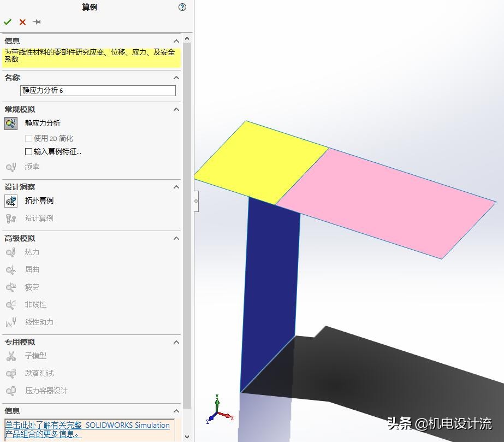Pick the 非线性 nonlinear study icon
Screen dimensions: 504x442
click(10, 304)
